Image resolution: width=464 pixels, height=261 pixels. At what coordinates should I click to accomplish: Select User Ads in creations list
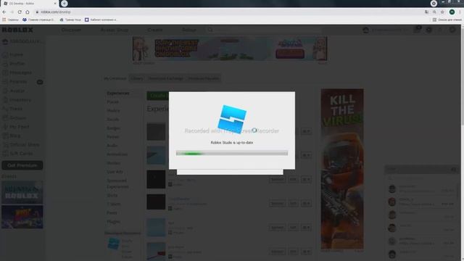[x=115, y=172]
